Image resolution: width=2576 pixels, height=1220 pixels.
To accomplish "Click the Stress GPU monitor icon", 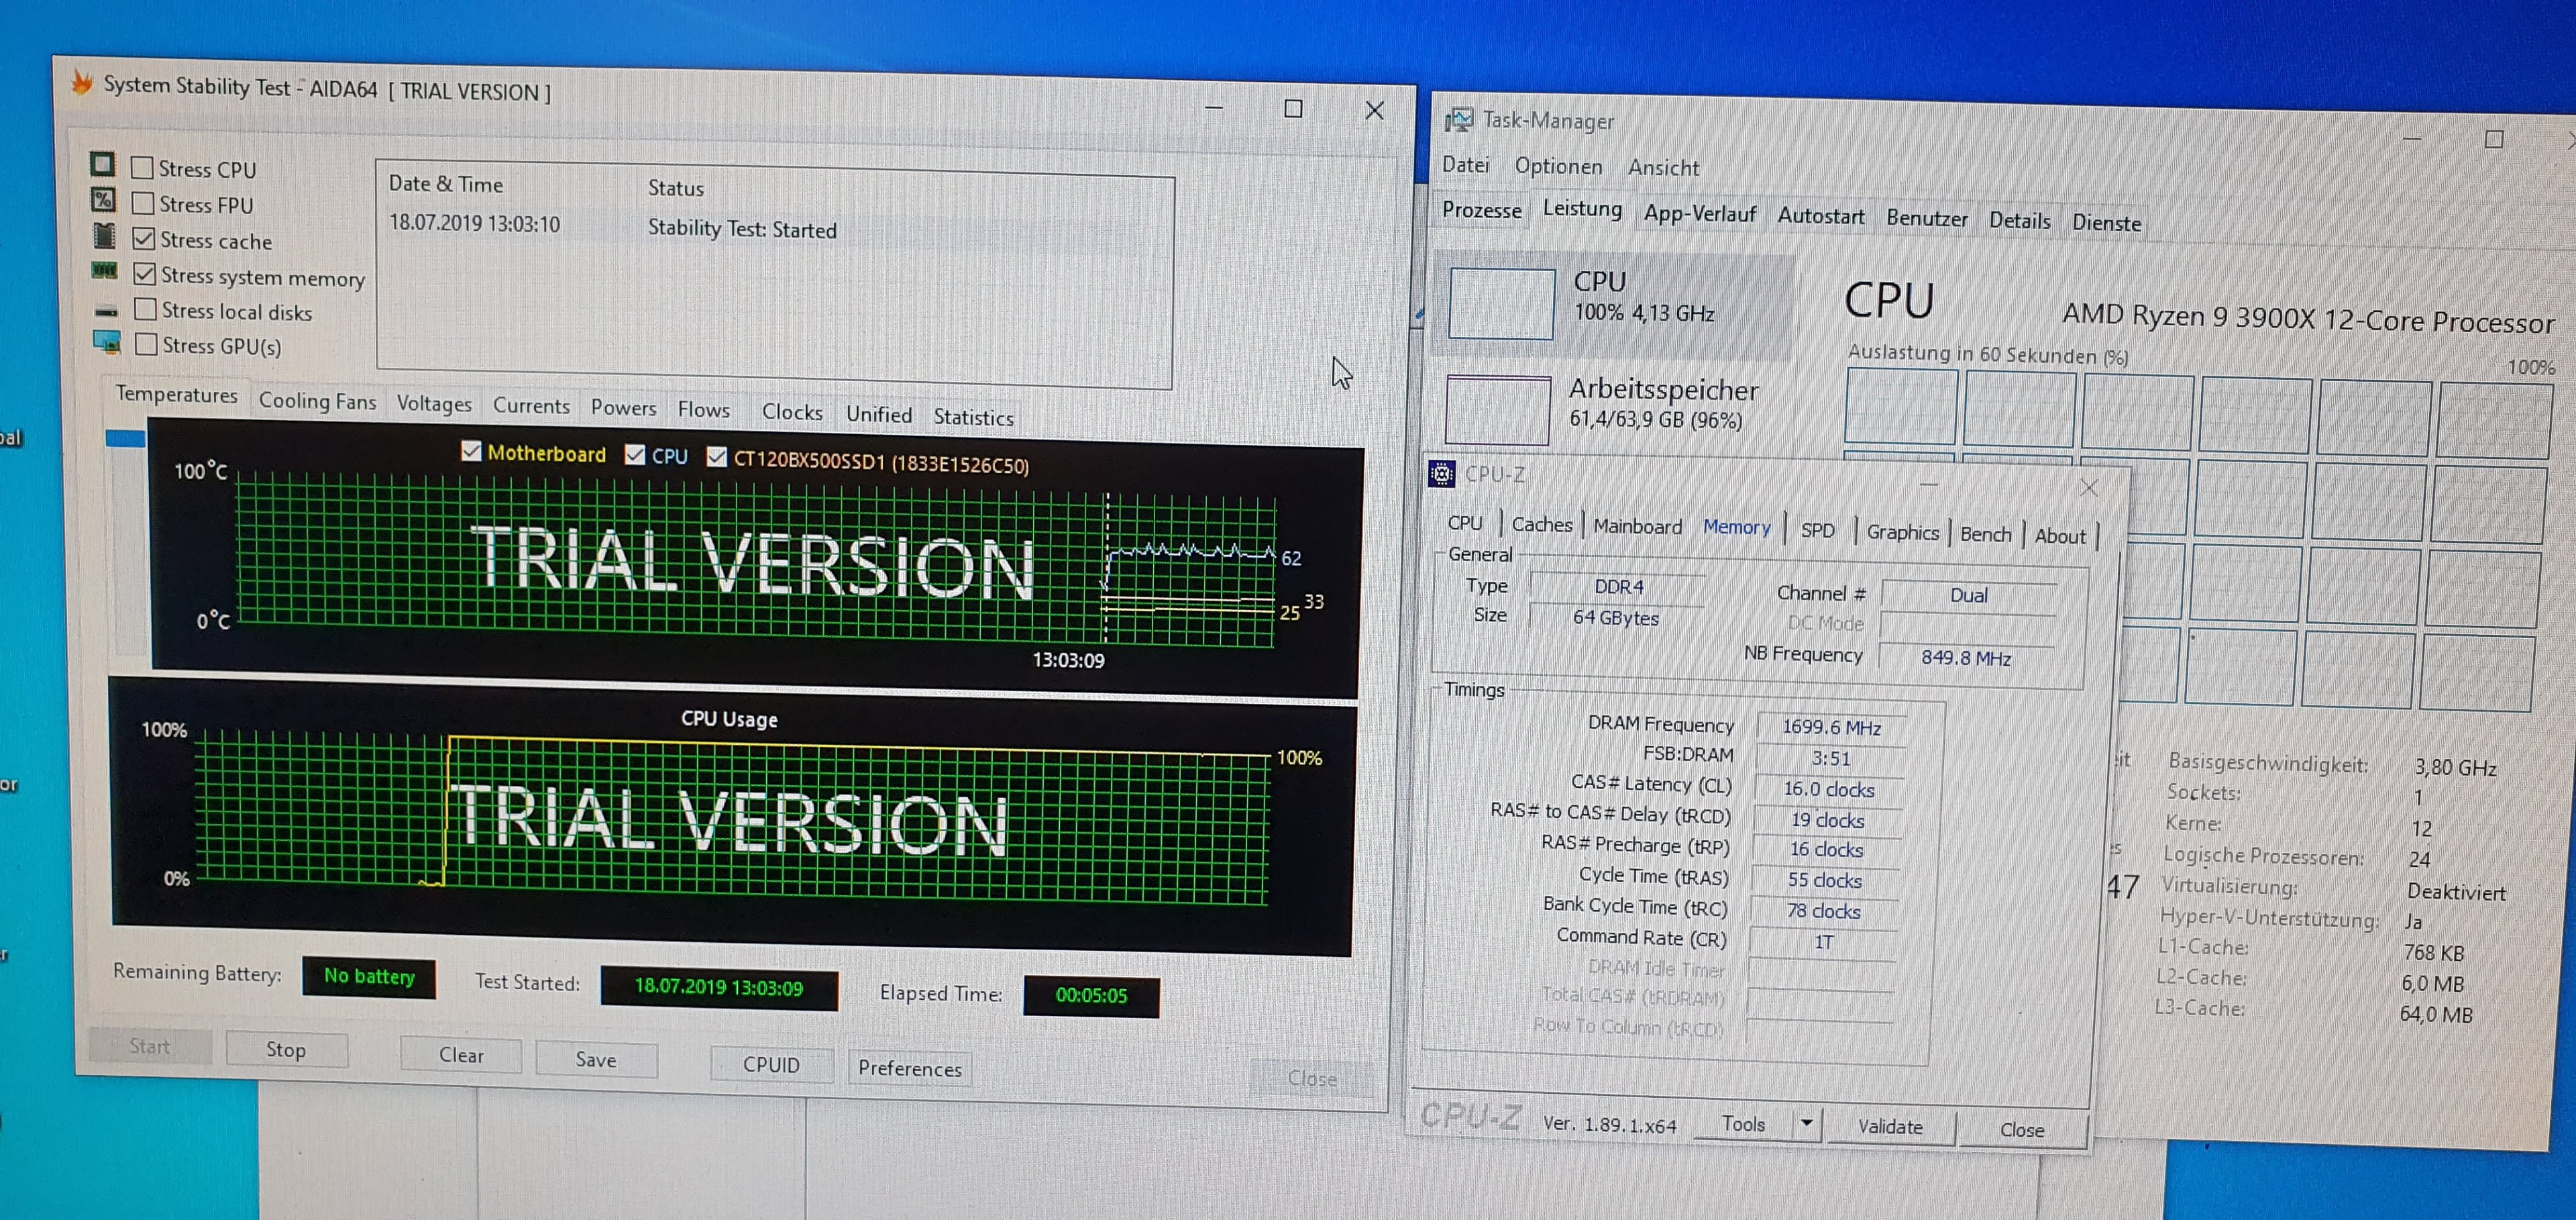I will coord(107,343).
